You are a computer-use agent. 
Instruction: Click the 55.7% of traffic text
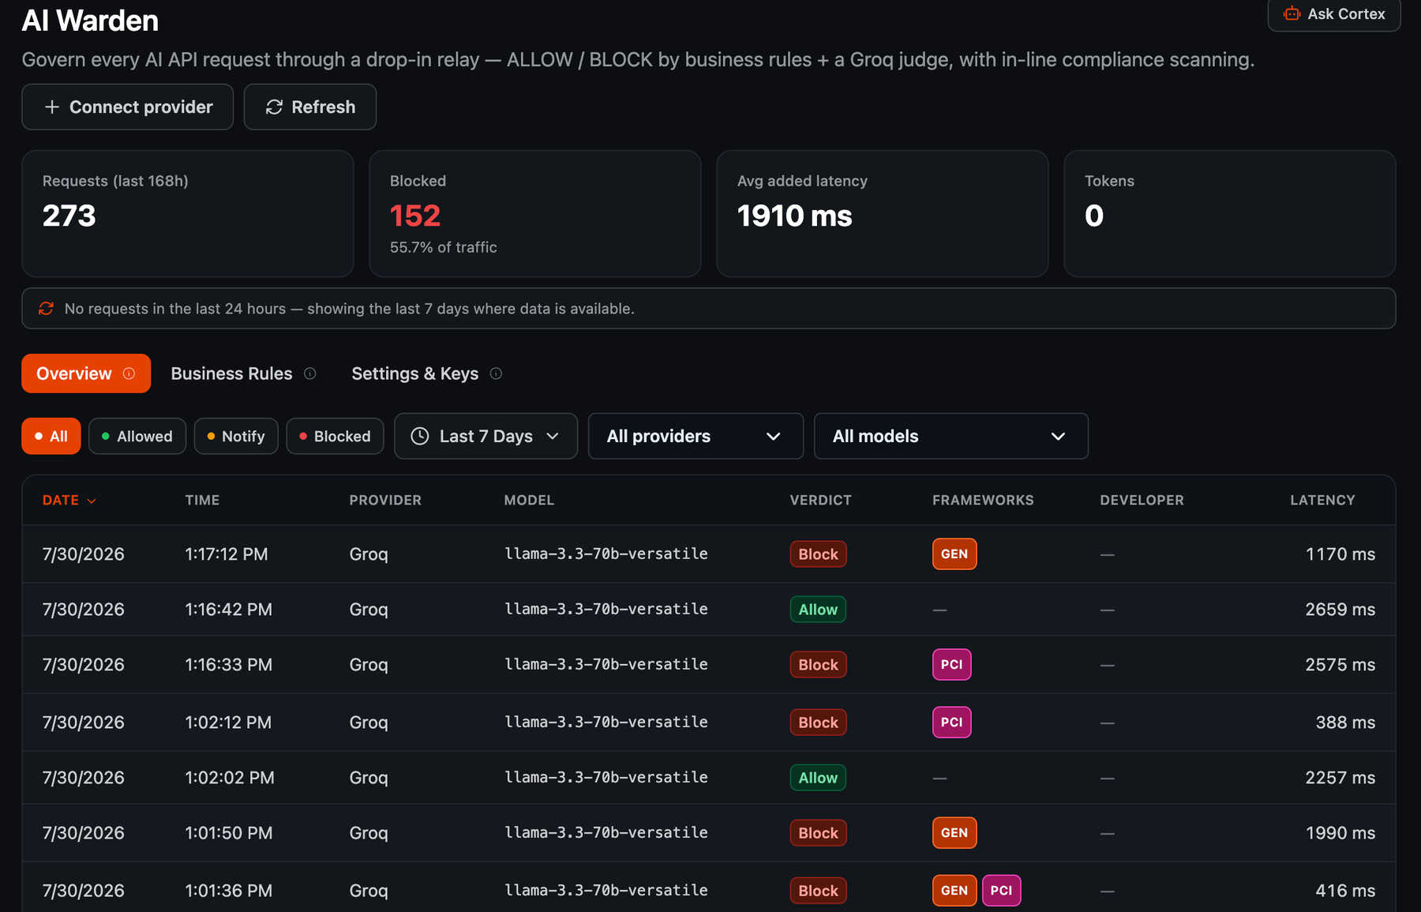pyautogui.click(x=443, y=247)
